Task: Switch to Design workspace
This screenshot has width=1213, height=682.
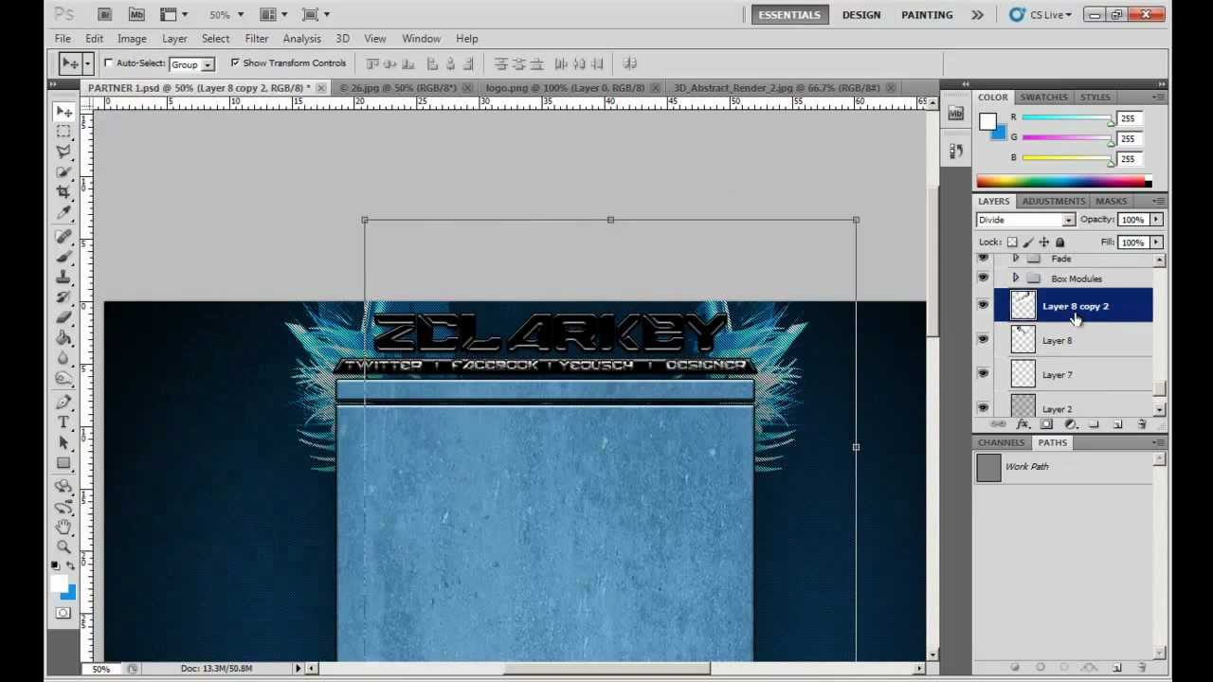Action: click(x=861, y=14)
